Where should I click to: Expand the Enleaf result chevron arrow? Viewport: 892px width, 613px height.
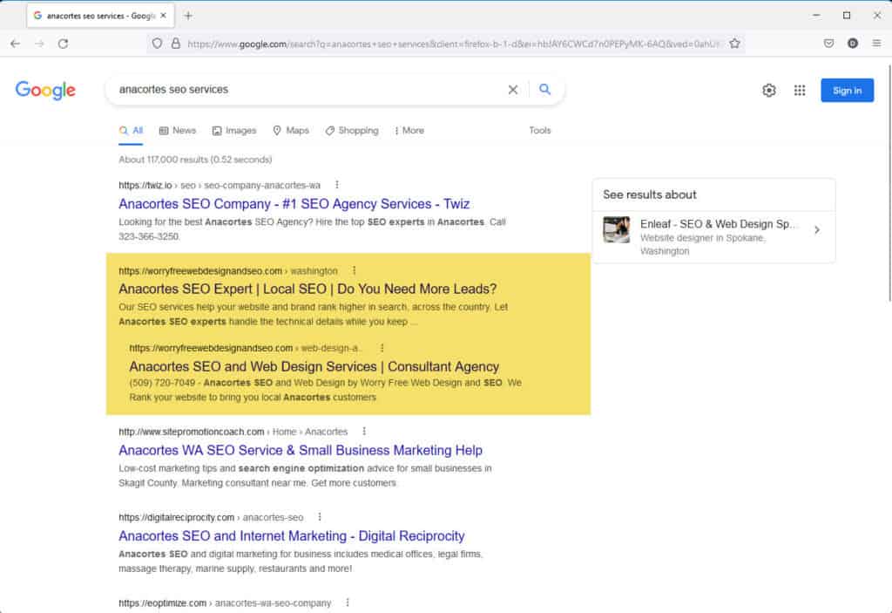817,230
